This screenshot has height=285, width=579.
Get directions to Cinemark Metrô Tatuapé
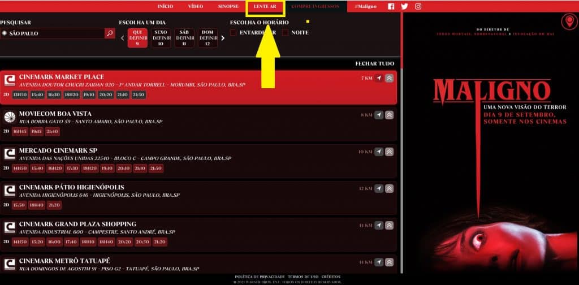(x=378, y=262)
